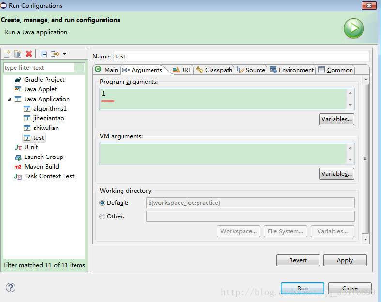This screenshot has height=302, width=381.
Task: Select the Launch Group entry
Action: click(44, 157)
